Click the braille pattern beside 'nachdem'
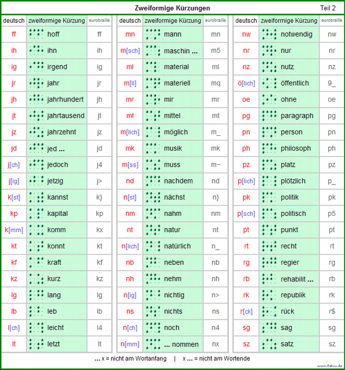The image size is (345, 370). (153, 181)
